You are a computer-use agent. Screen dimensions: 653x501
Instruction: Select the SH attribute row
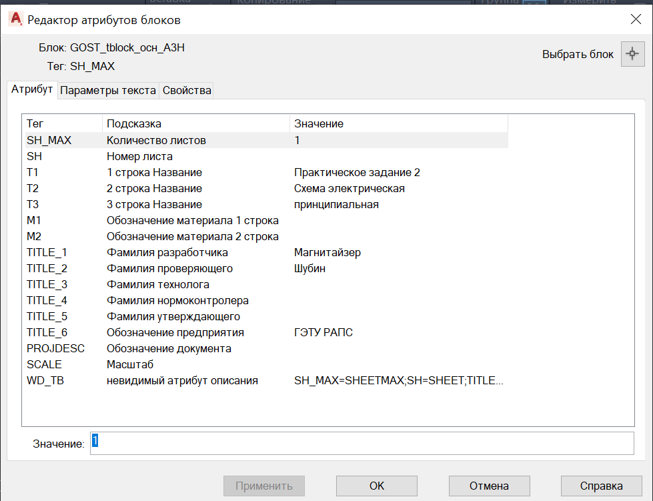click(x=267, y=157)
